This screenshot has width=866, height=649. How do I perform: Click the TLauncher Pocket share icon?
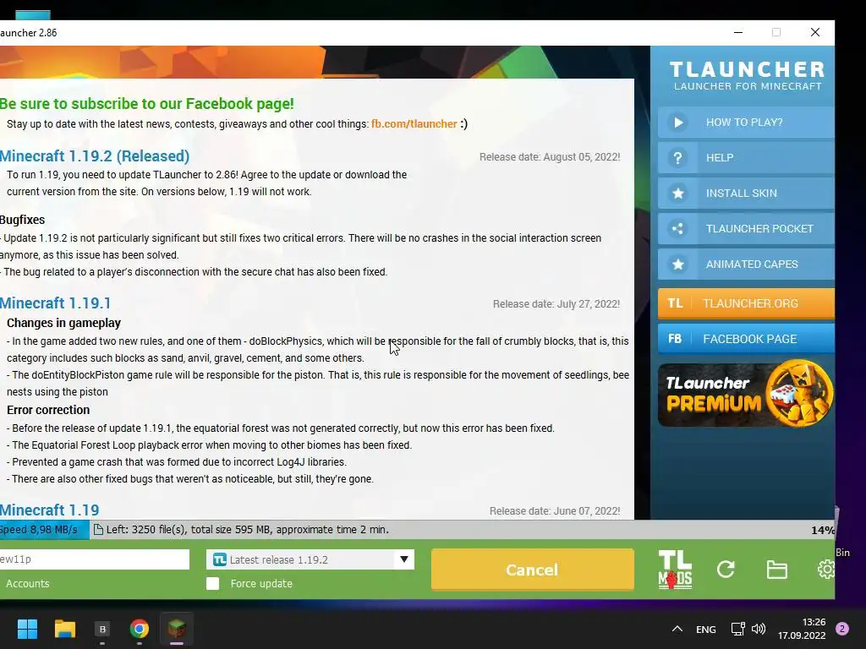(x=678, y=228)
